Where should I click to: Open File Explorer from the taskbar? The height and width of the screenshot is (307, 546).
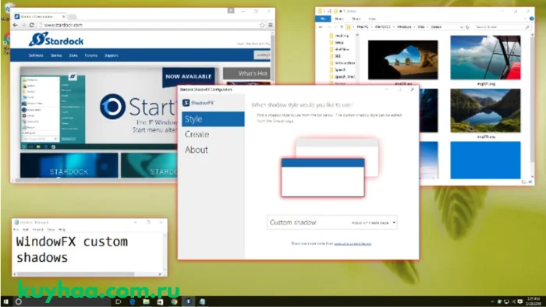coord(147,302)
